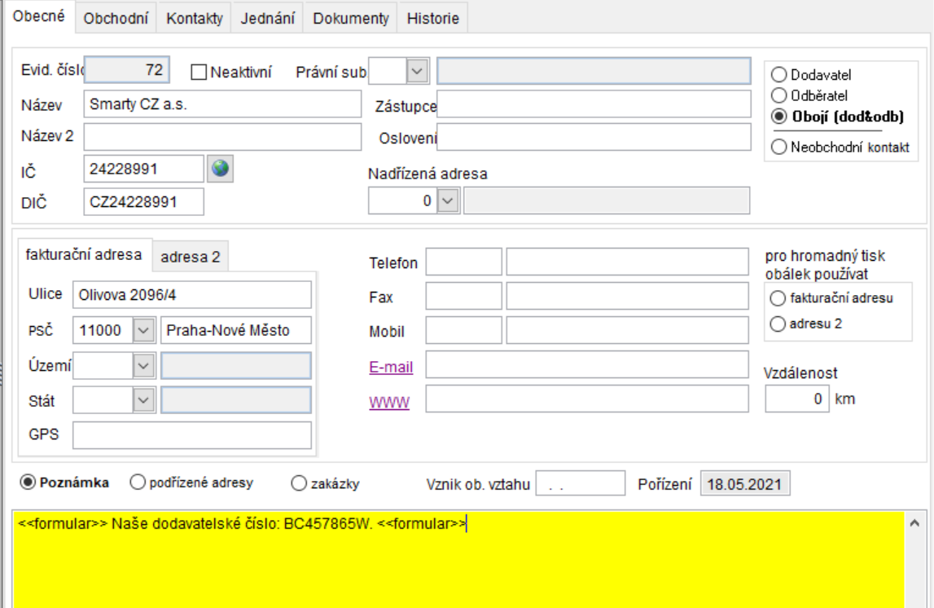Click the globe icon next to IČ
The image size is (934, 608).
point(220,169)
